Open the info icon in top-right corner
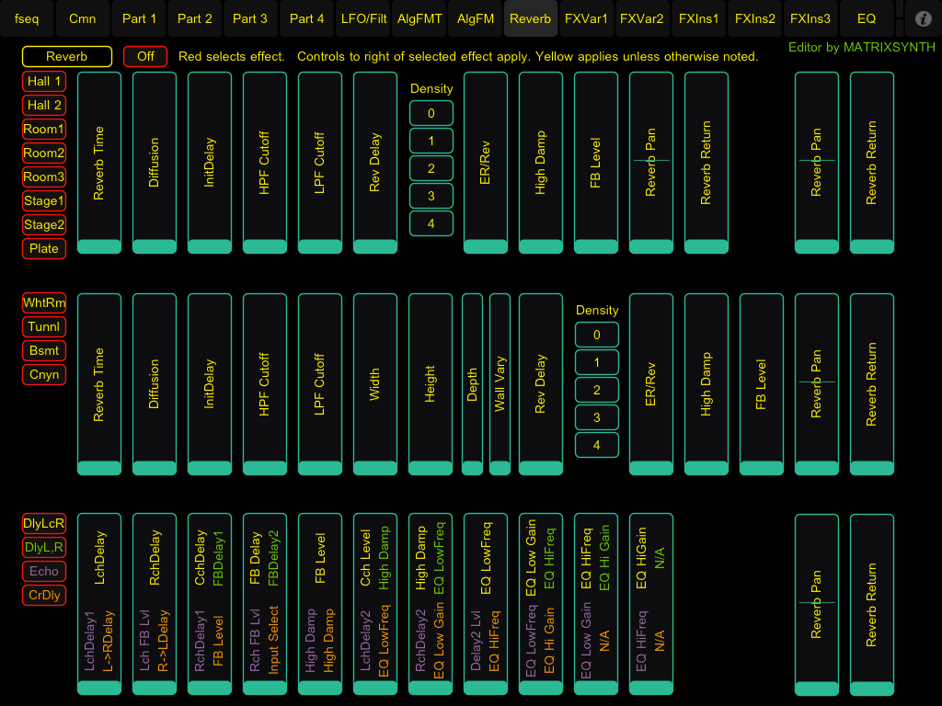This screenshot has height=706, width=942. 924,18
